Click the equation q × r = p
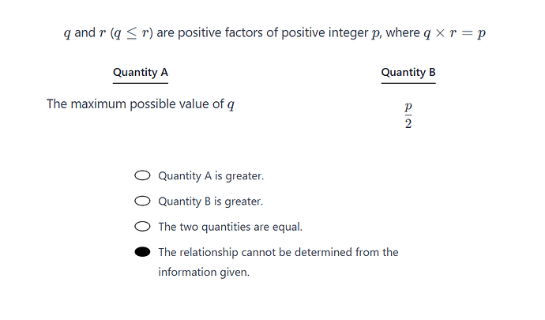545x320 pixels. (x=454, y=33)
